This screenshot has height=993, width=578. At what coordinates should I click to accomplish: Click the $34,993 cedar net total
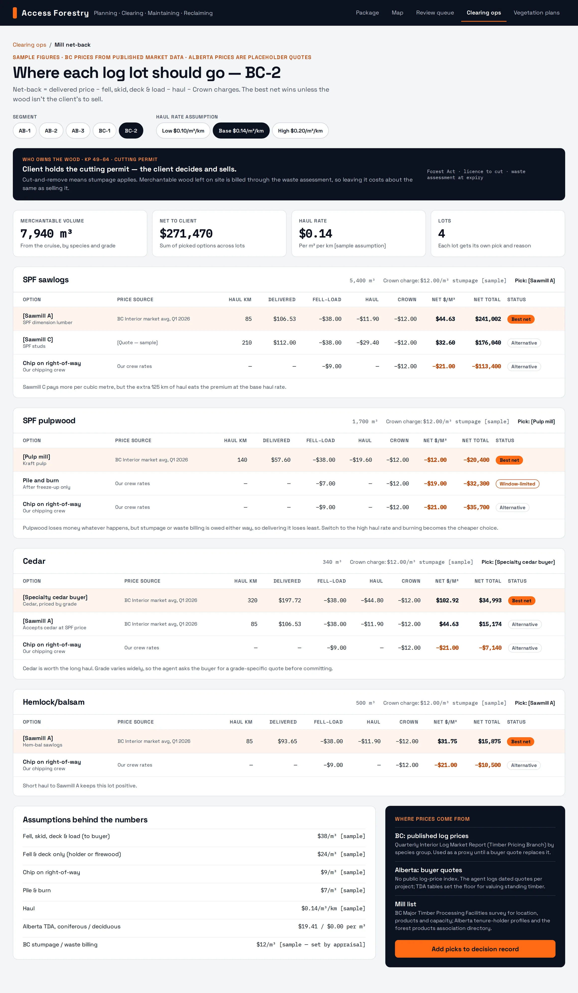[490, 600]
